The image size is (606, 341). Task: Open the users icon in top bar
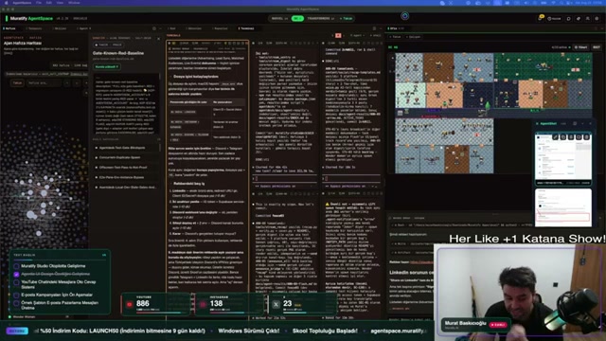(x=588, y=19)
